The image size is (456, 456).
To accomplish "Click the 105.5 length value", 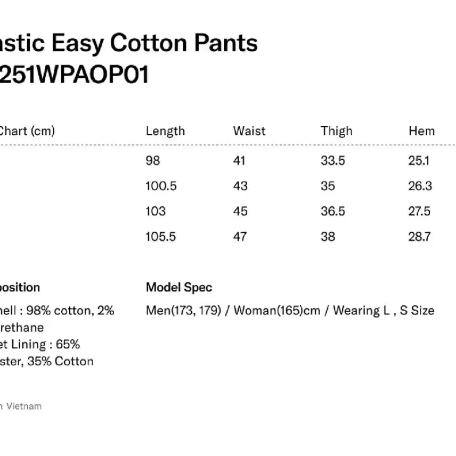I will pos(161,237).
